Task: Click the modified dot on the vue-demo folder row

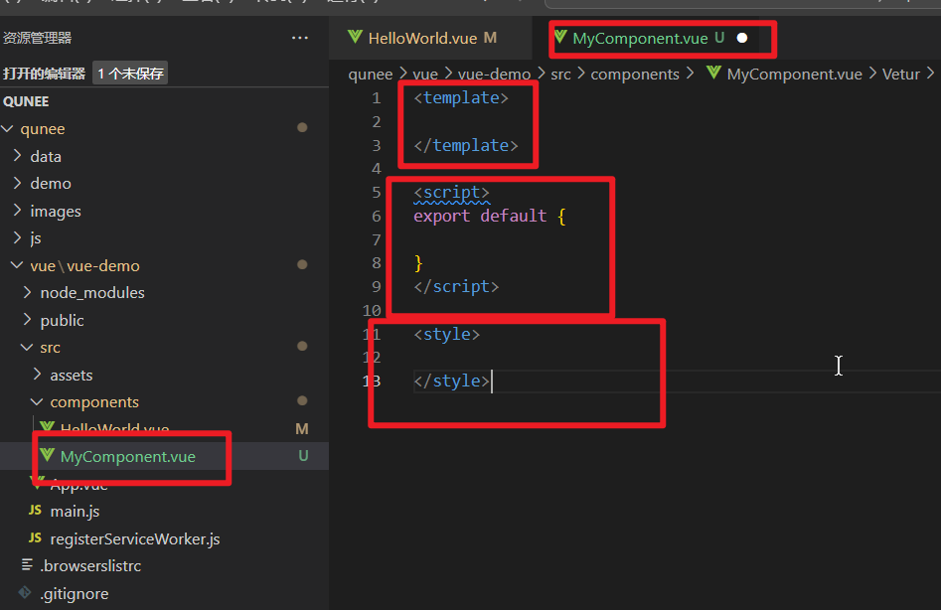Action: [x=302, y=264]
